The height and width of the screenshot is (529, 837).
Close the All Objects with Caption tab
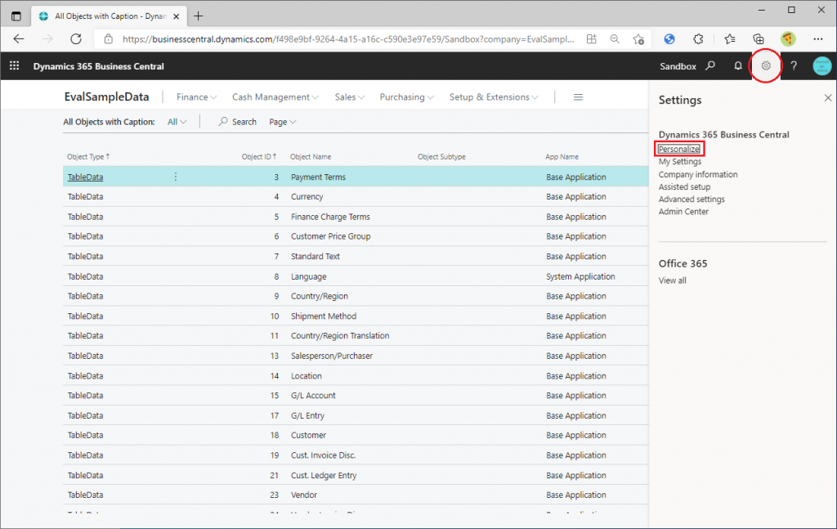point(177,16)
